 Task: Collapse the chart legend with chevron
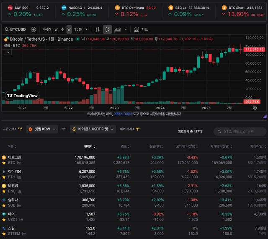point(8,52)
